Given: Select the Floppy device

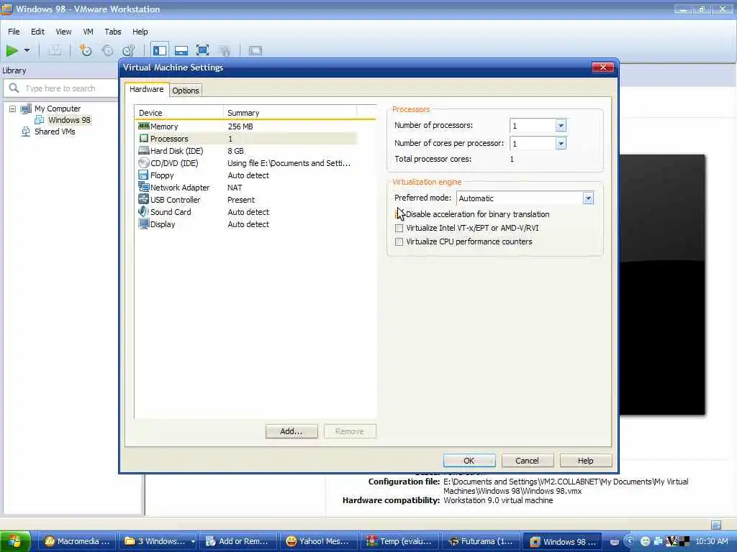Looking at the screenshot, I should 248,175.
